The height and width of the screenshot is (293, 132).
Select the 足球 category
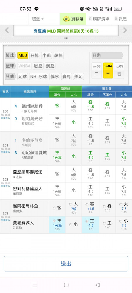coord(23,76)
